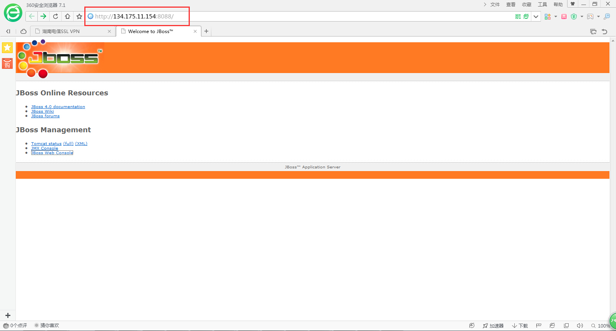
Task: Expand the menu bar chevron arrow
Action: (485, 5)
